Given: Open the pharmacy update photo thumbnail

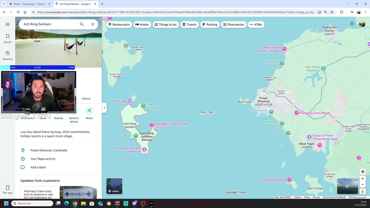Looking at the screenshot, I should [x=78, y=193].
